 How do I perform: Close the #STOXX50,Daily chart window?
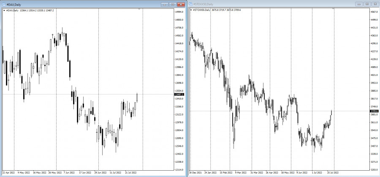click(375, 4)
